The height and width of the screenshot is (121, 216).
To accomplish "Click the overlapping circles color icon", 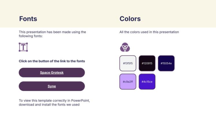I will click(x=125, y=47).
